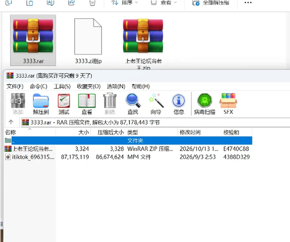This screenshot has width=290, height=242.
Task: Sort by the 压缩后大小 column header
Action: 108,132
